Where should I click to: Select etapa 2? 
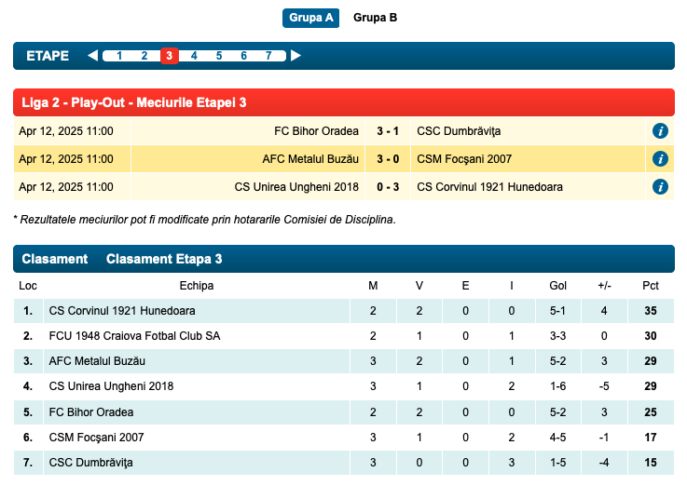(144, 56)
